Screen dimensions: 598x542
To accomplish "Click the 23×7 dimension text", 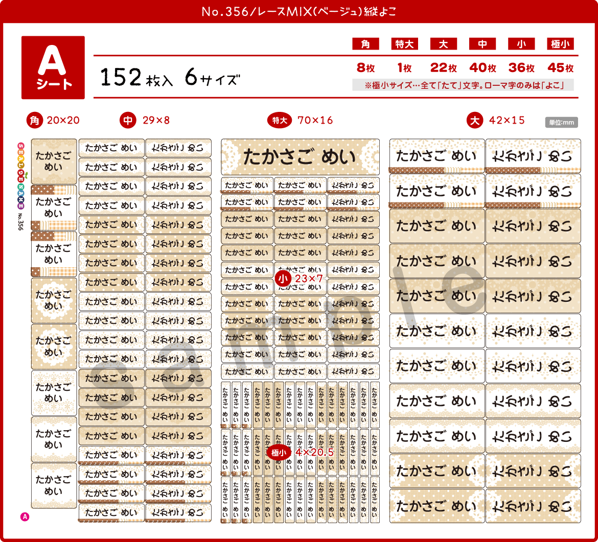I will (x=309, y=278).
